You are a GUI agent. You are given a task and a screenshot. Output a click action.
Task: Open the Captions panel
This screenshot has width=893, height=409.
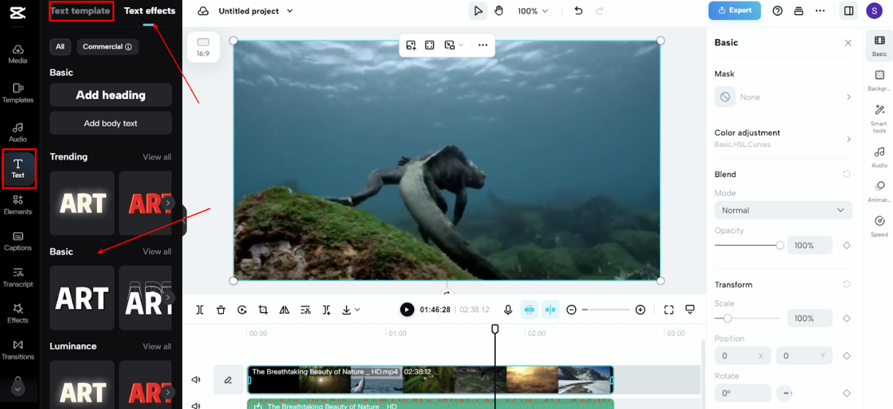click(x=18, y=241)
